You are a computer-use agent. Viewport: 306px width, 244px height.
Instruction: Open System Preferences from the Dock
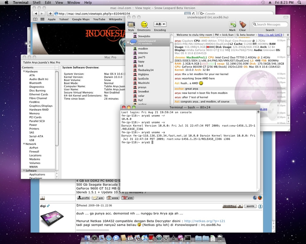pos(166,237)
